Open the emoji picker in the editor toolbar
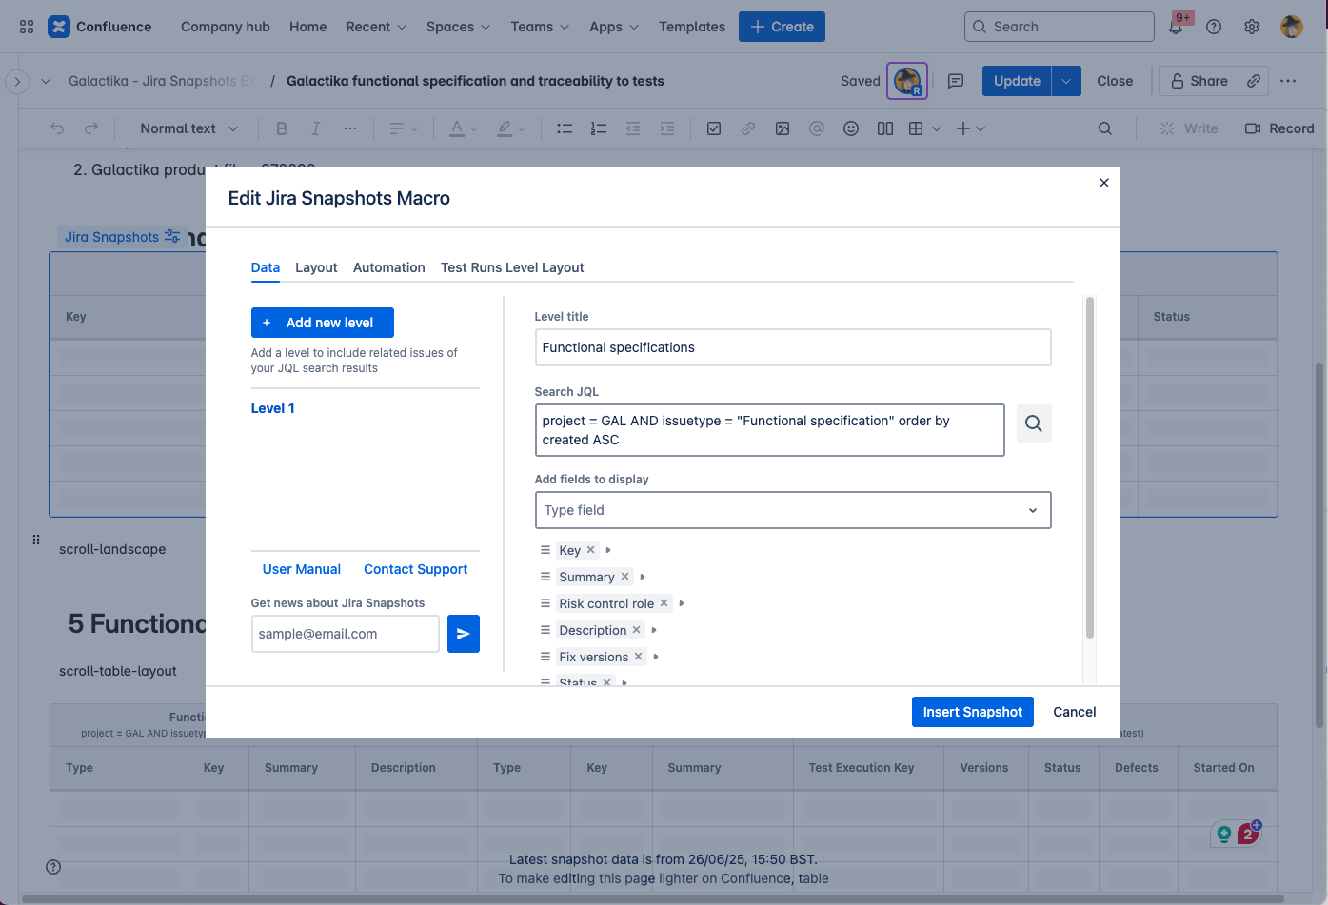The width and height of the screenshot is (1328, 905). [x=850, y=128]
